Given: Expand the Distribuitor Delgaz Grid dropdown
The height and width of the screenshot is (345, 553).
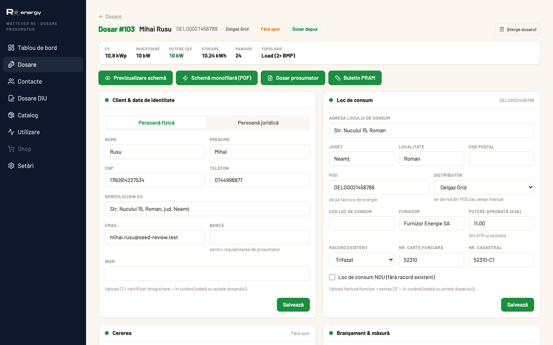Looking at the screenshot, I should [484, 187].
